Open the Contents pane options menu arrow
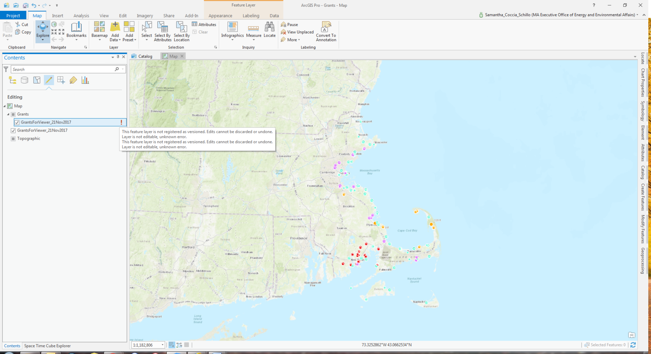This screenshot has width=651, height=354. pos(113,57)
